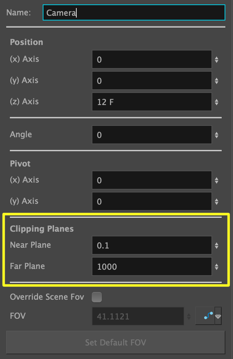Open the FOV function dropdown arrow

coord(218,317)
